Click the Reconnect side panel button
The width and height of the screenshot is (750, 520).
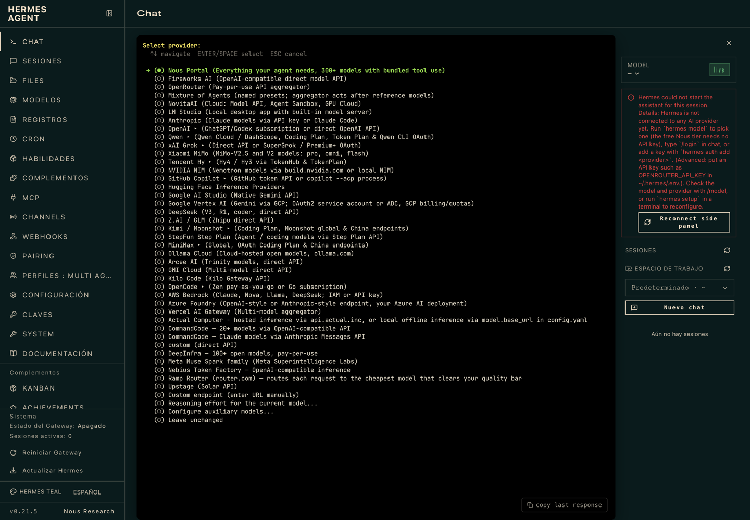coord(684,223)
